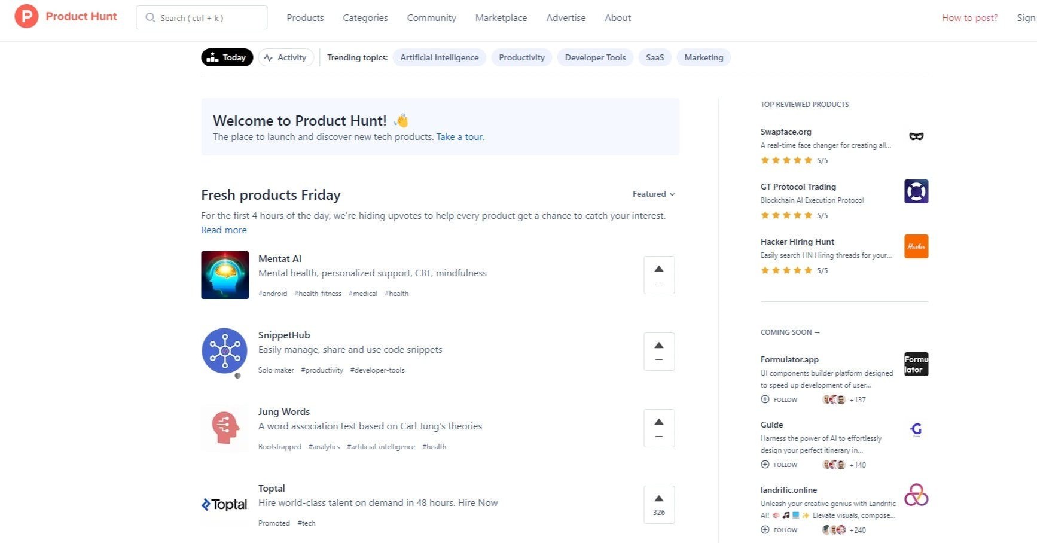
Task: Follow Formulator.app with plus button
Action: (x=765, y=399)
